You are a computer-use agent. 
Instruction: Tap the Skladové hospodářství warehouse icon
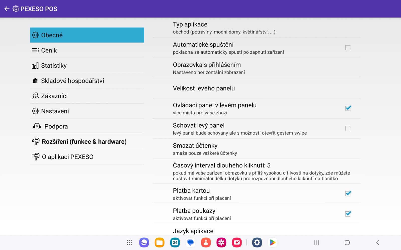click(x=35, y=81)
